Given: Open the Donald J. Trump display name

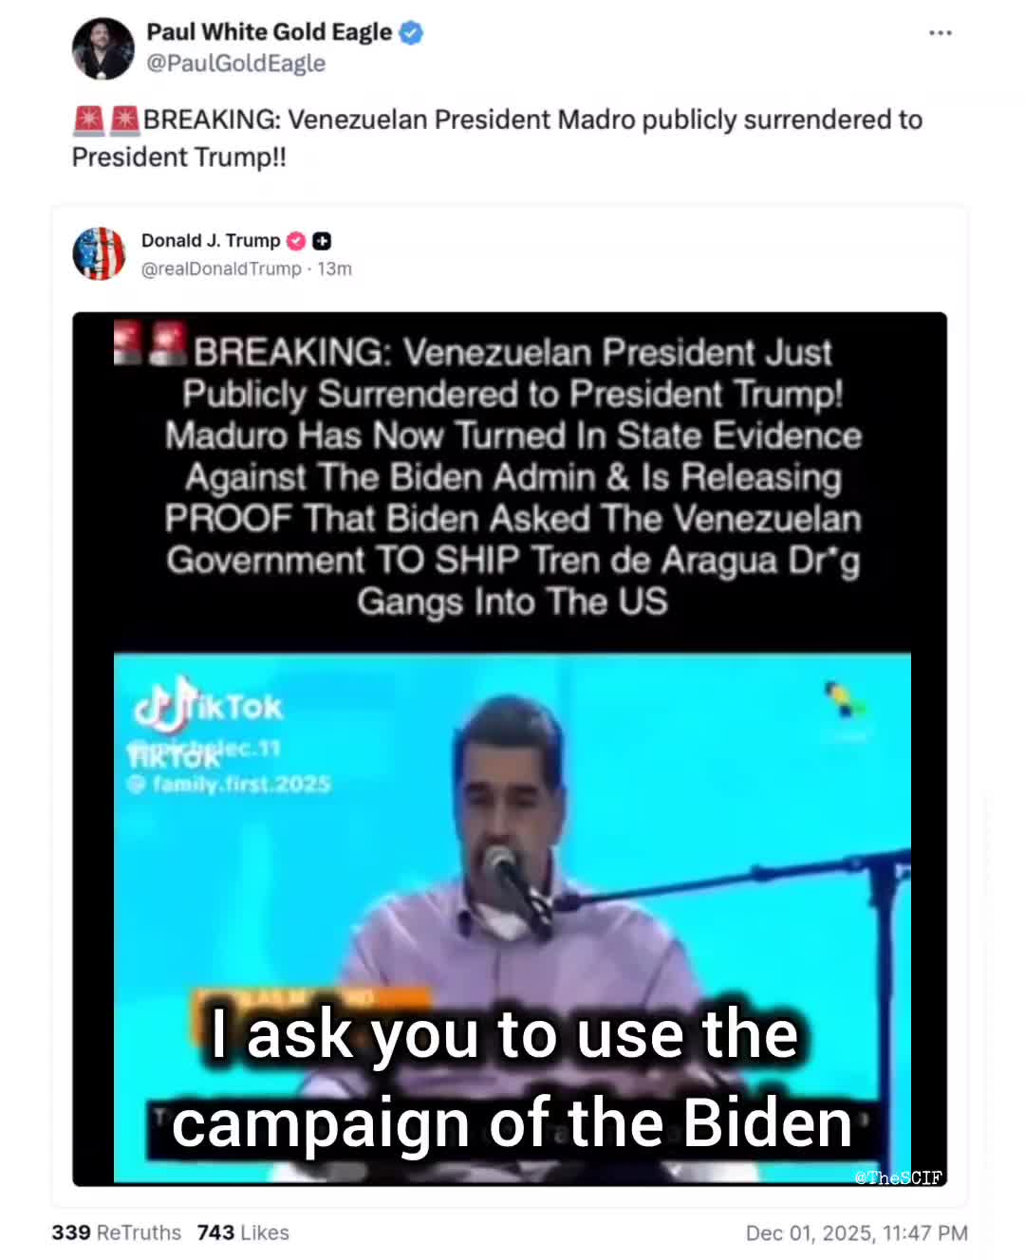Looking at the screenshot, I should click(211, 241).
